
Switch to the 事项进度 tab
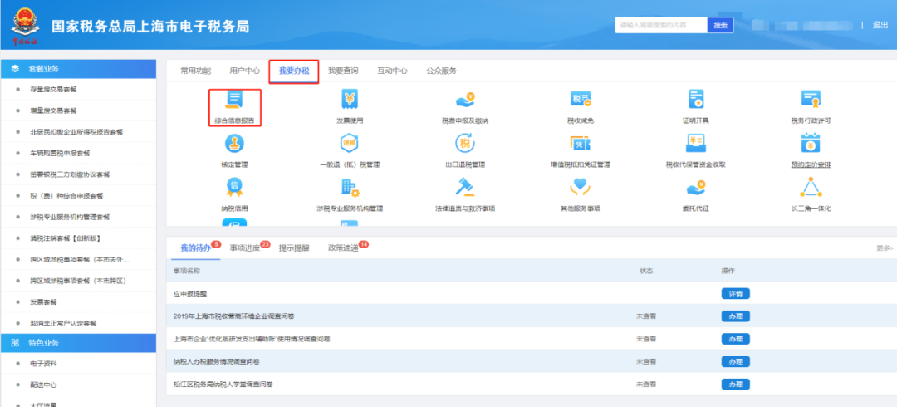(x=245, y=248)
